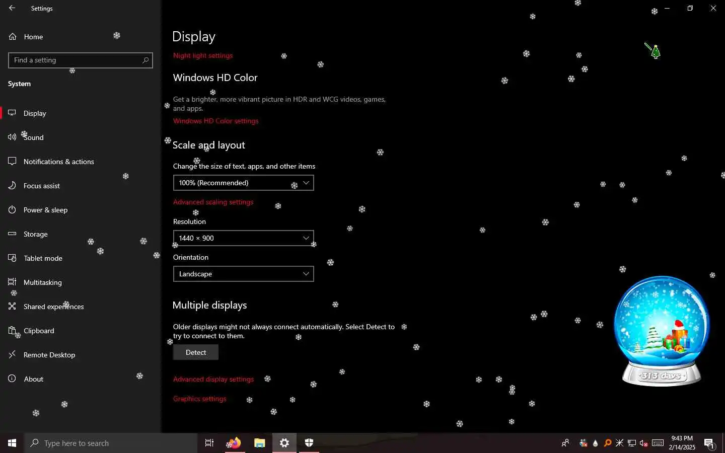Click the back arrow in Settings
Image resolution: width=725 pixels, height=453 pixels.
pos(12,8)
